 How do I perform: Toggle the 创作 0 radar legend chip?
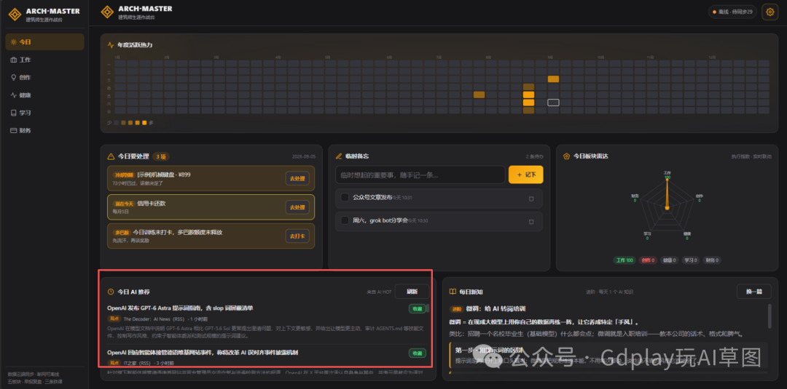coord(649,260)
